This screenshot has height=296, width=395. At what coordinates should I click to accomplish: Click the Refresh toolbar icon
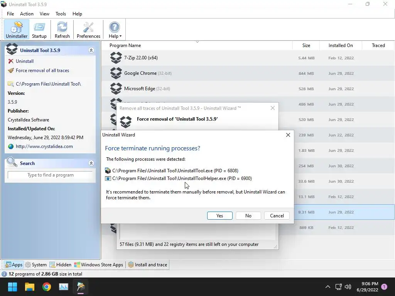[62, 30]
